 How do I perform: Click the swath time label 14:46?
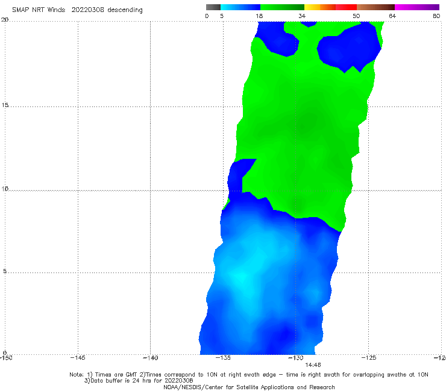tap(313, 365)
